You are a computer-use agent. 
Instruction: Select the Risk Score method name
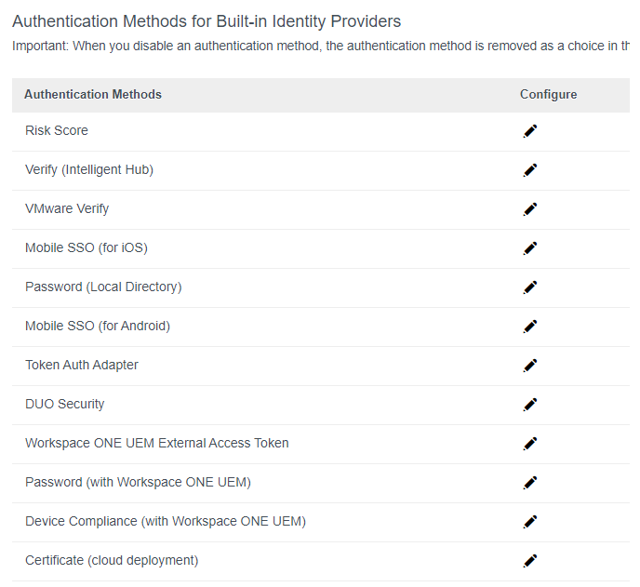[x=57, y=130]
